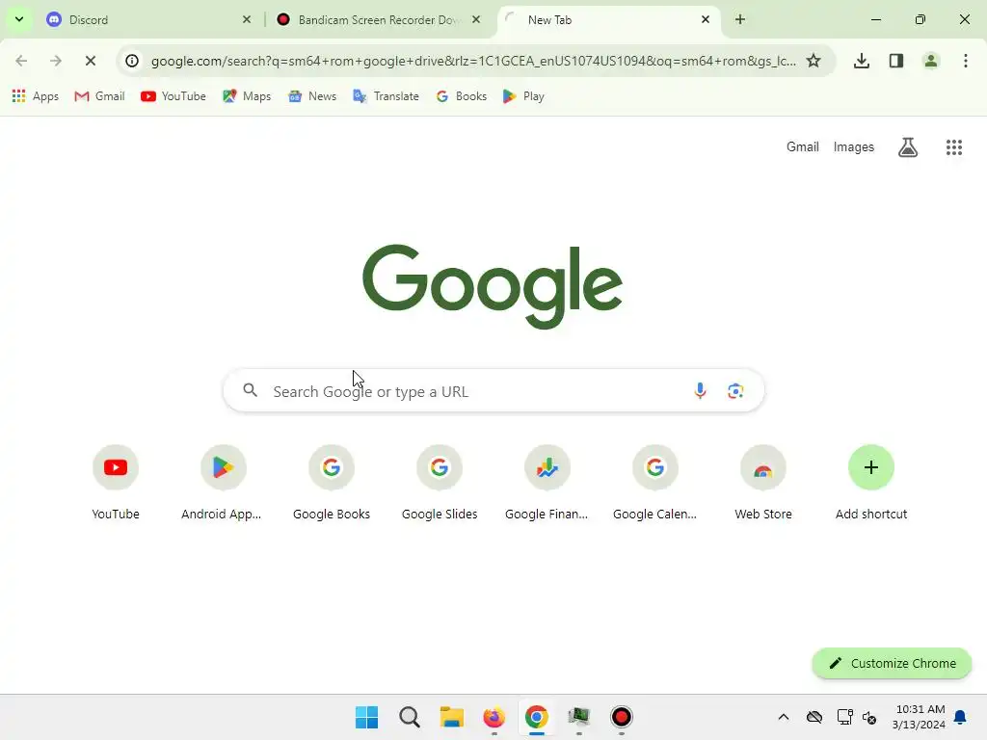
Task: Open Search Labs flask icon
Action: pyautogui.click(x=908, y=147)
